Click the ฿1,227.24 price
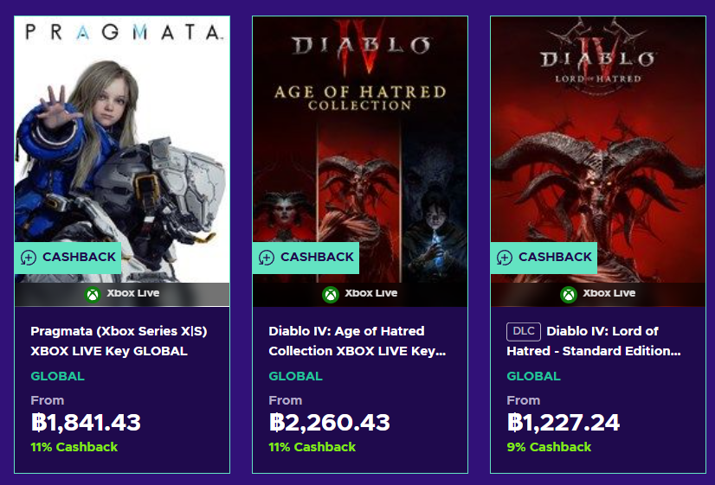Viewport: 715px width, 485px height. tap(564, 423)
